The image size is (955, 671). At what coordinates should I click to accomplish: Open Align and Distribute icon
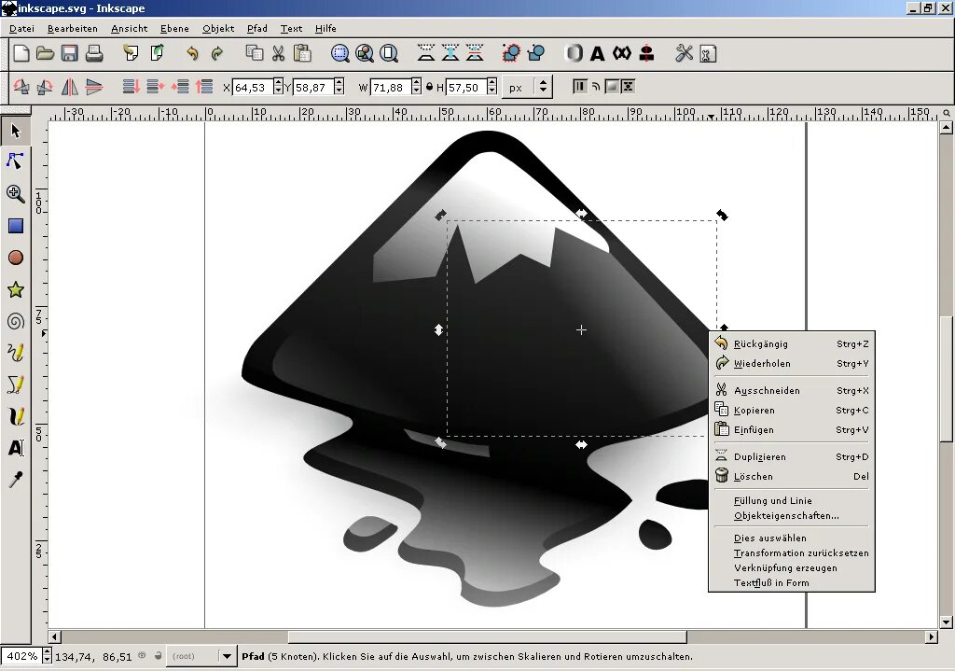[x=647, y=53]
